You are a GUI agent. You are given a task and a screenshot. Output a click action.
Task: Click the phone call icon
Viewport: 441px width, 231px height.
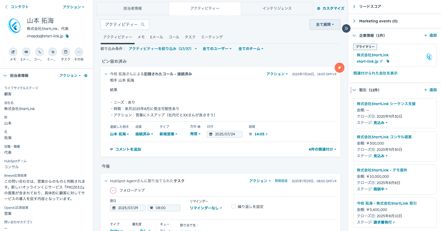click(39, 52)
